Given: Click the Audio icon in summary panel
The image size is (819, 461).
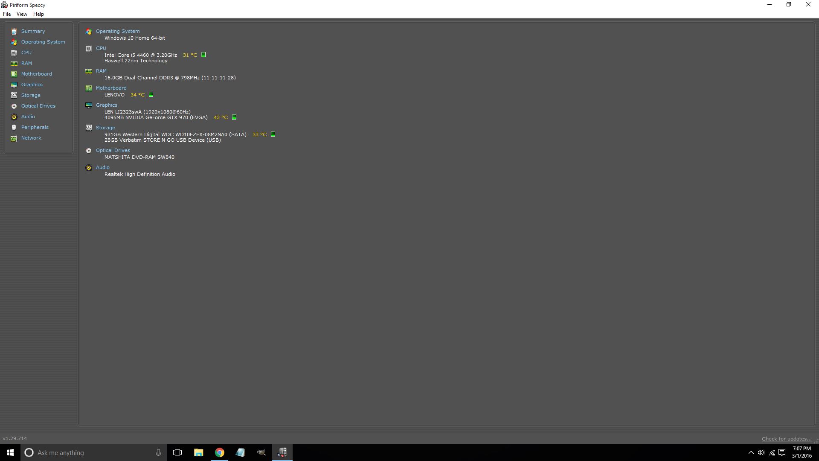Looking at the screenshot, I should tap(89, 168).
